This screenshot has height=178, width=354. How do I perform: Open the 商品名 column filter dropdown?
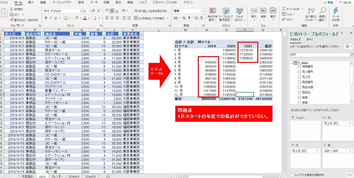[71, 34]
